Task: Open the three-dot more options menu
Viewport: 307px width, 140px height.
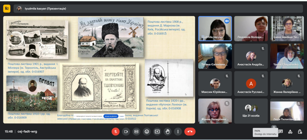Action: pyautogui.click(x=178, y=131)
